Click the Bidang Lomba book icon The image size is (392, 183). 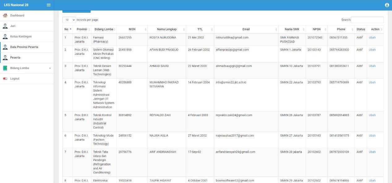[x=5, y=68]
